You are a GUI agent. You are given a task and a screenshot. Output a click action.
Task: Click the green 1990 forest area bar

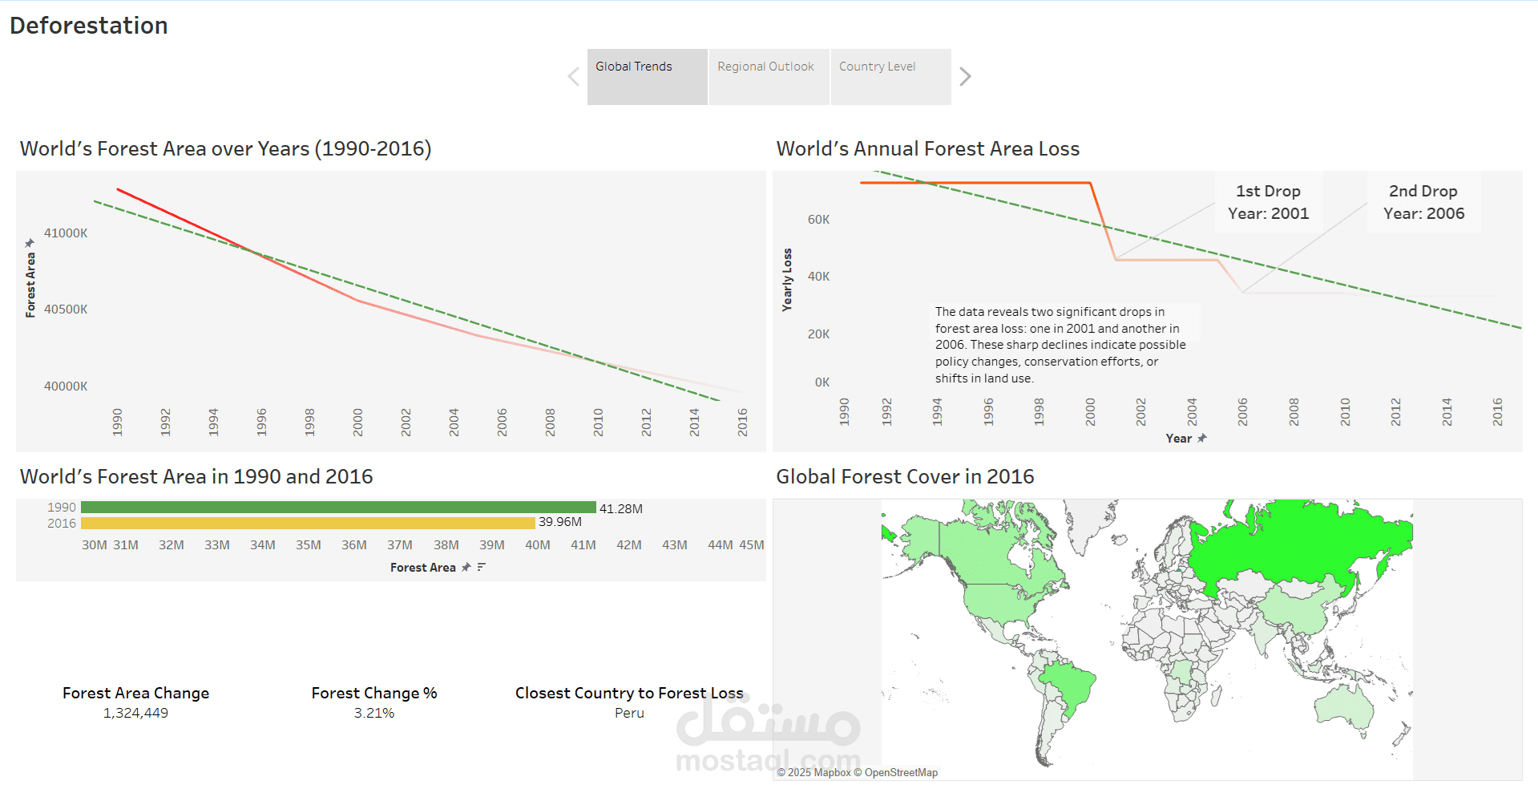337,507
